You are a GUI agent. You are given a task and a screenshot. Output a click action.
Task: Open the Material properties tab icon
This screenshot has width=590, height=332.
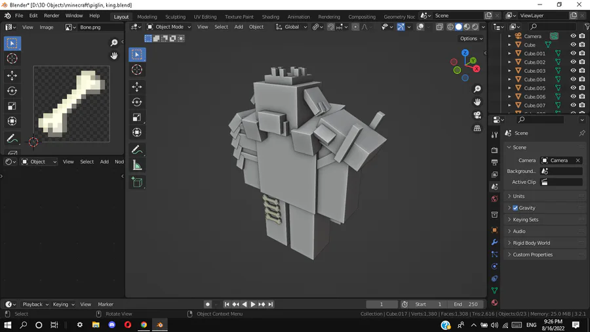[x=494, y=302]
